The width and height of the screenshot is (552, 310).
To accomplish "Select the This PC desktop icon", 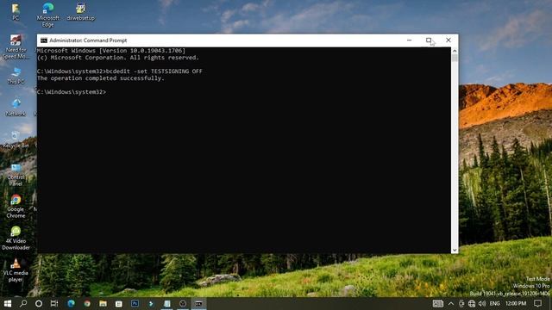I will 16,75.
